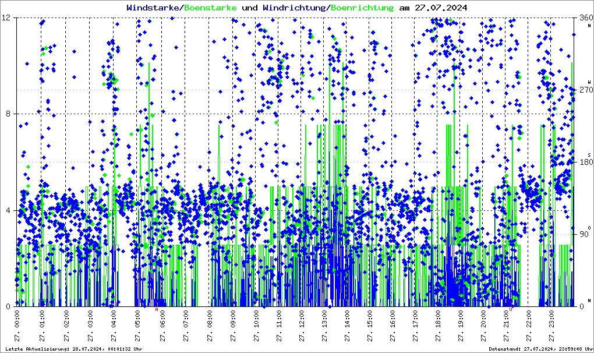The height and width of the screenshot is (353, 594).
Task: Click the left axis value 12
Action: point(6,18)
